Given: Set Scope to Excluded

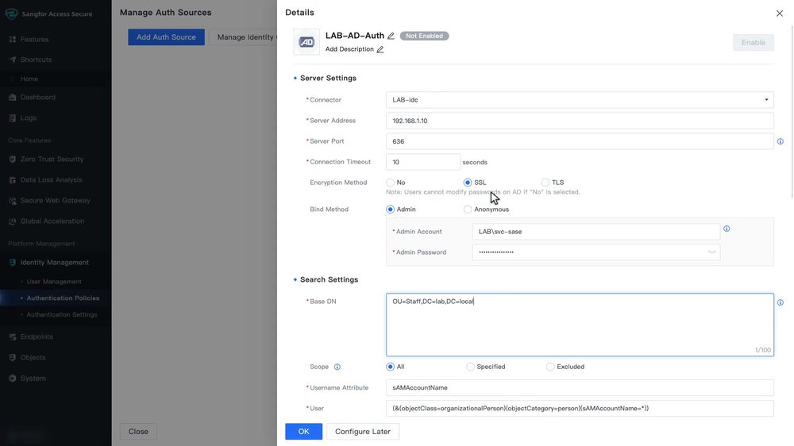Looking at the screenshot, I should [550, 367].
